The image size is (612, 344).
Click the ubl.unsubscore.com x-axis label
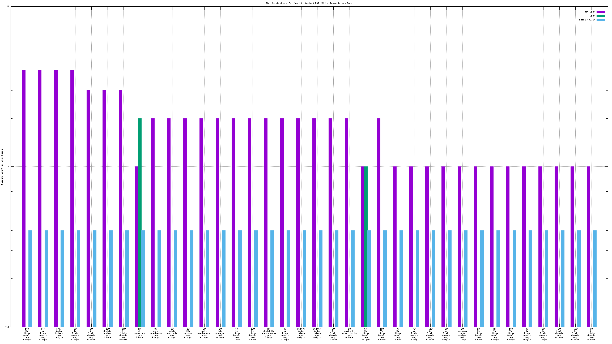[204, 333]
